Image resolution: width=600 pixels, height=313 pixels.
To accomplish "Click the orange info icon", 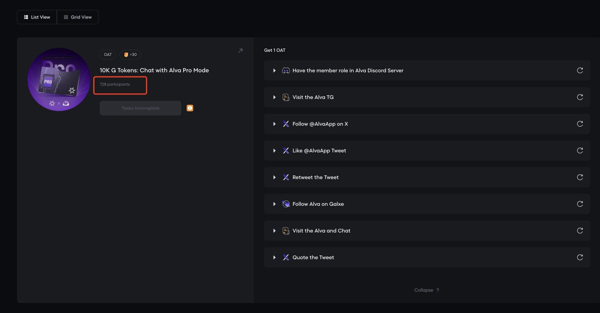I will pos(190,108).
